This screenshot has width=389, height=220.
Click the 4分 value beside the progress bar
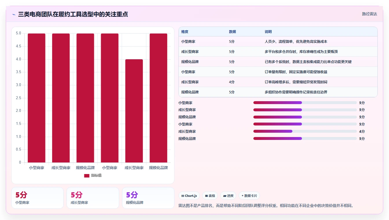(x=362, y=131)
